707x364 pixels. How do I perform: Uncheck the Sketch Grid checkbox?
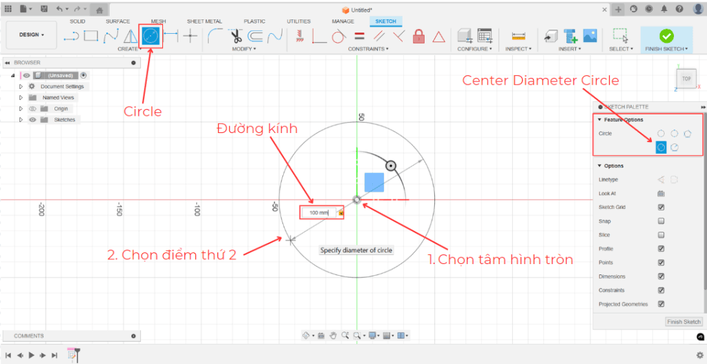661,208
